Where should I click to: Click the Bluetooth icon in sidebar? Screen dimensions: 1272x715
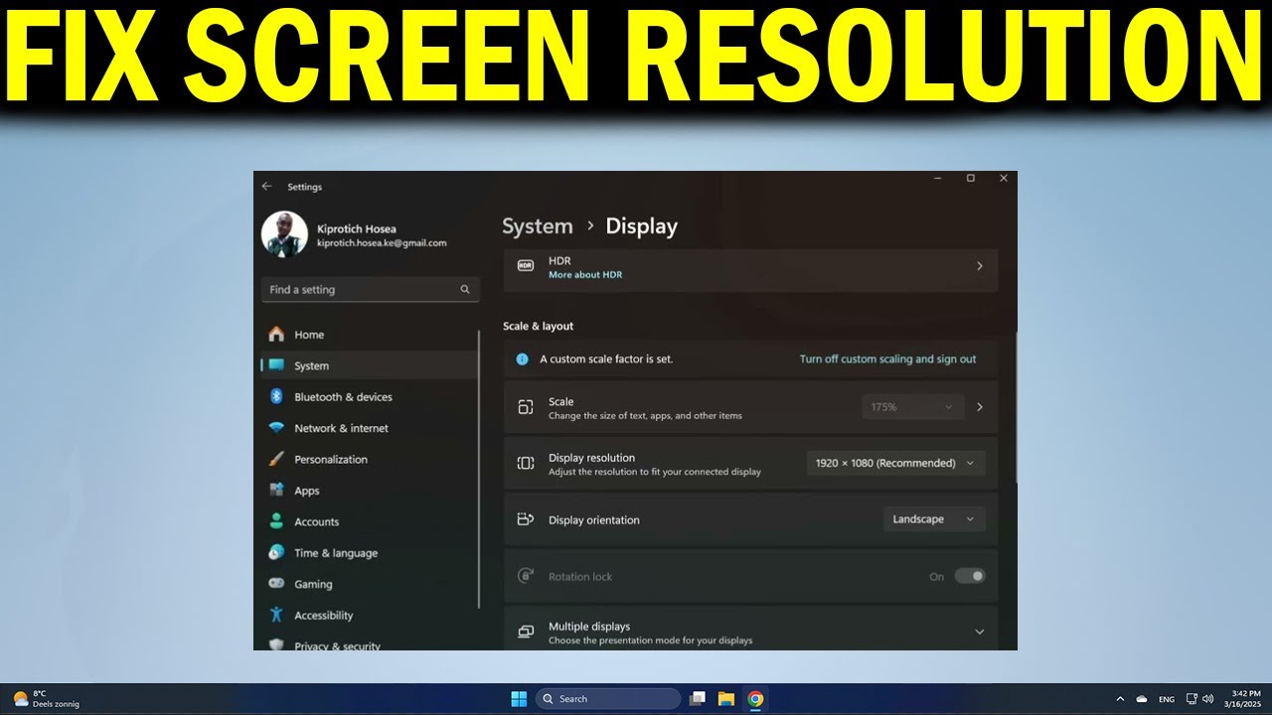[x=276, y=396]
